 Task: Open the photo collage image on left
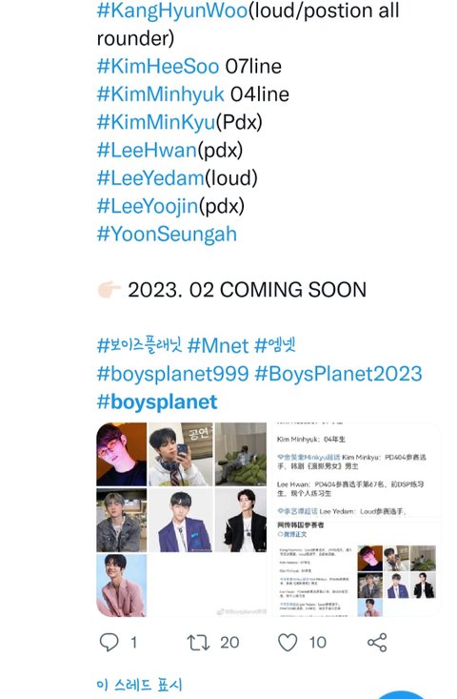click(182, 520)
